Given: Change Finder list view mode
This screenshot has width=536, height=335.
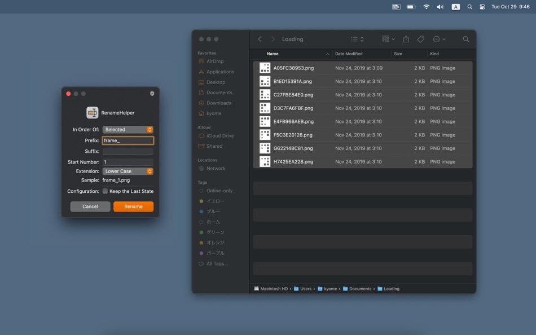Looking at the screenshot, I should (357, 39).
